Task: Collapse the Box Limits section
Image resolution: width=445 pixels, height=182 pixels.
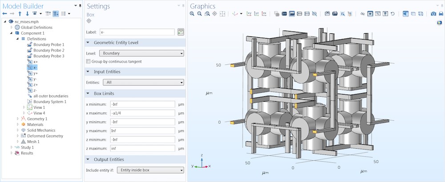Action: point(89,93)
